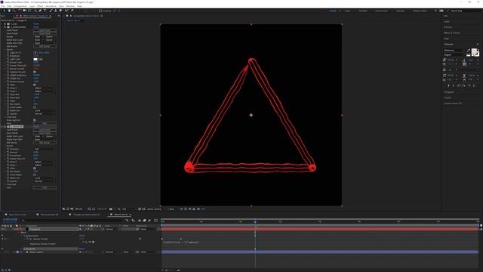483x272 pixels.
Task: Click the Light Color white swatch
Action: [35, 59]
